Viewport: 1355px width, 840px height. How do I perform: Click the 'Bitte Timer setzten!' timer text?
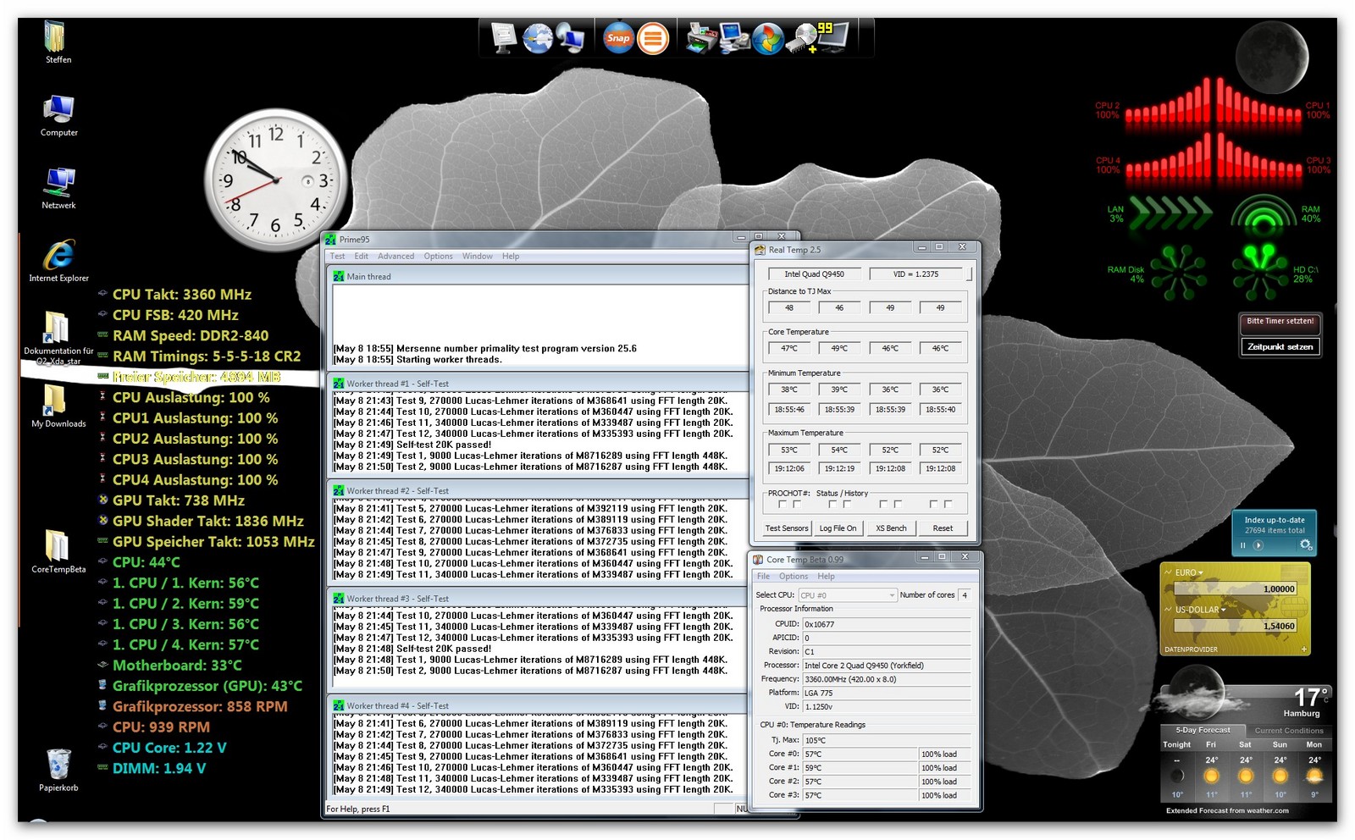pyautogui.click(x=1280, y=321)
